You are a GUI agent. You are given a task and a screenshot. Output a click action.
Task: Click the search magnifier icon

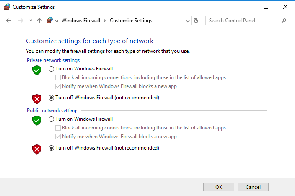[x=284, y=21]
